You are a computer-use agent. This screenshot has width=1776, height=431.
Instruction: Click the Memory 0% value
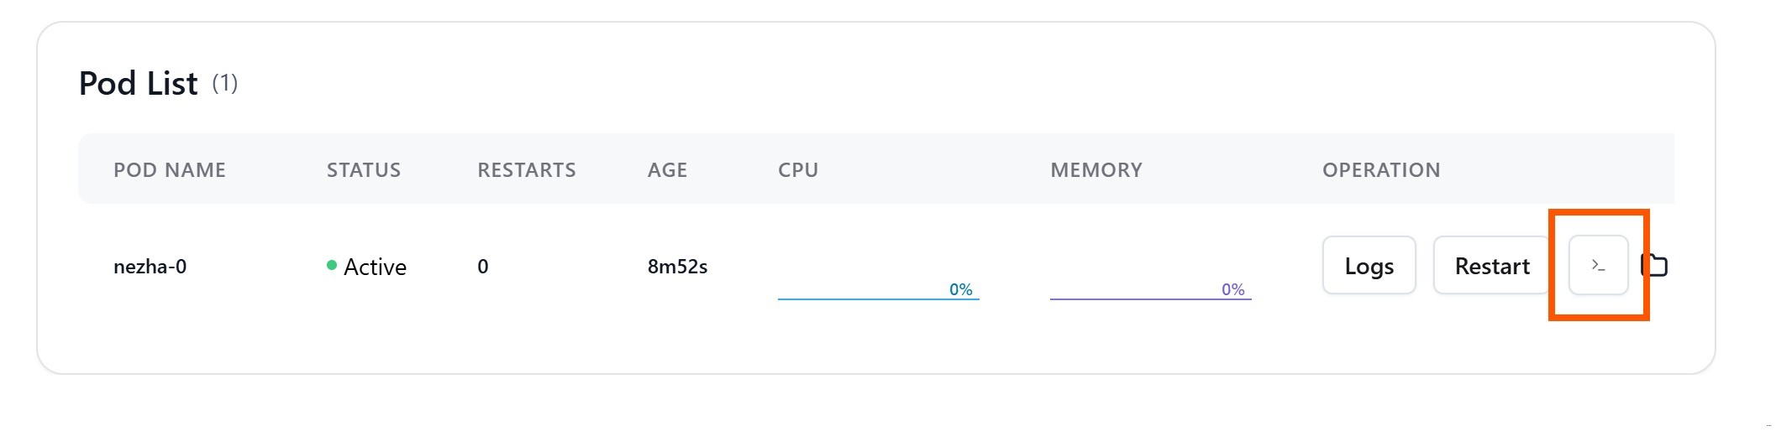click(x=1232, y=289)
